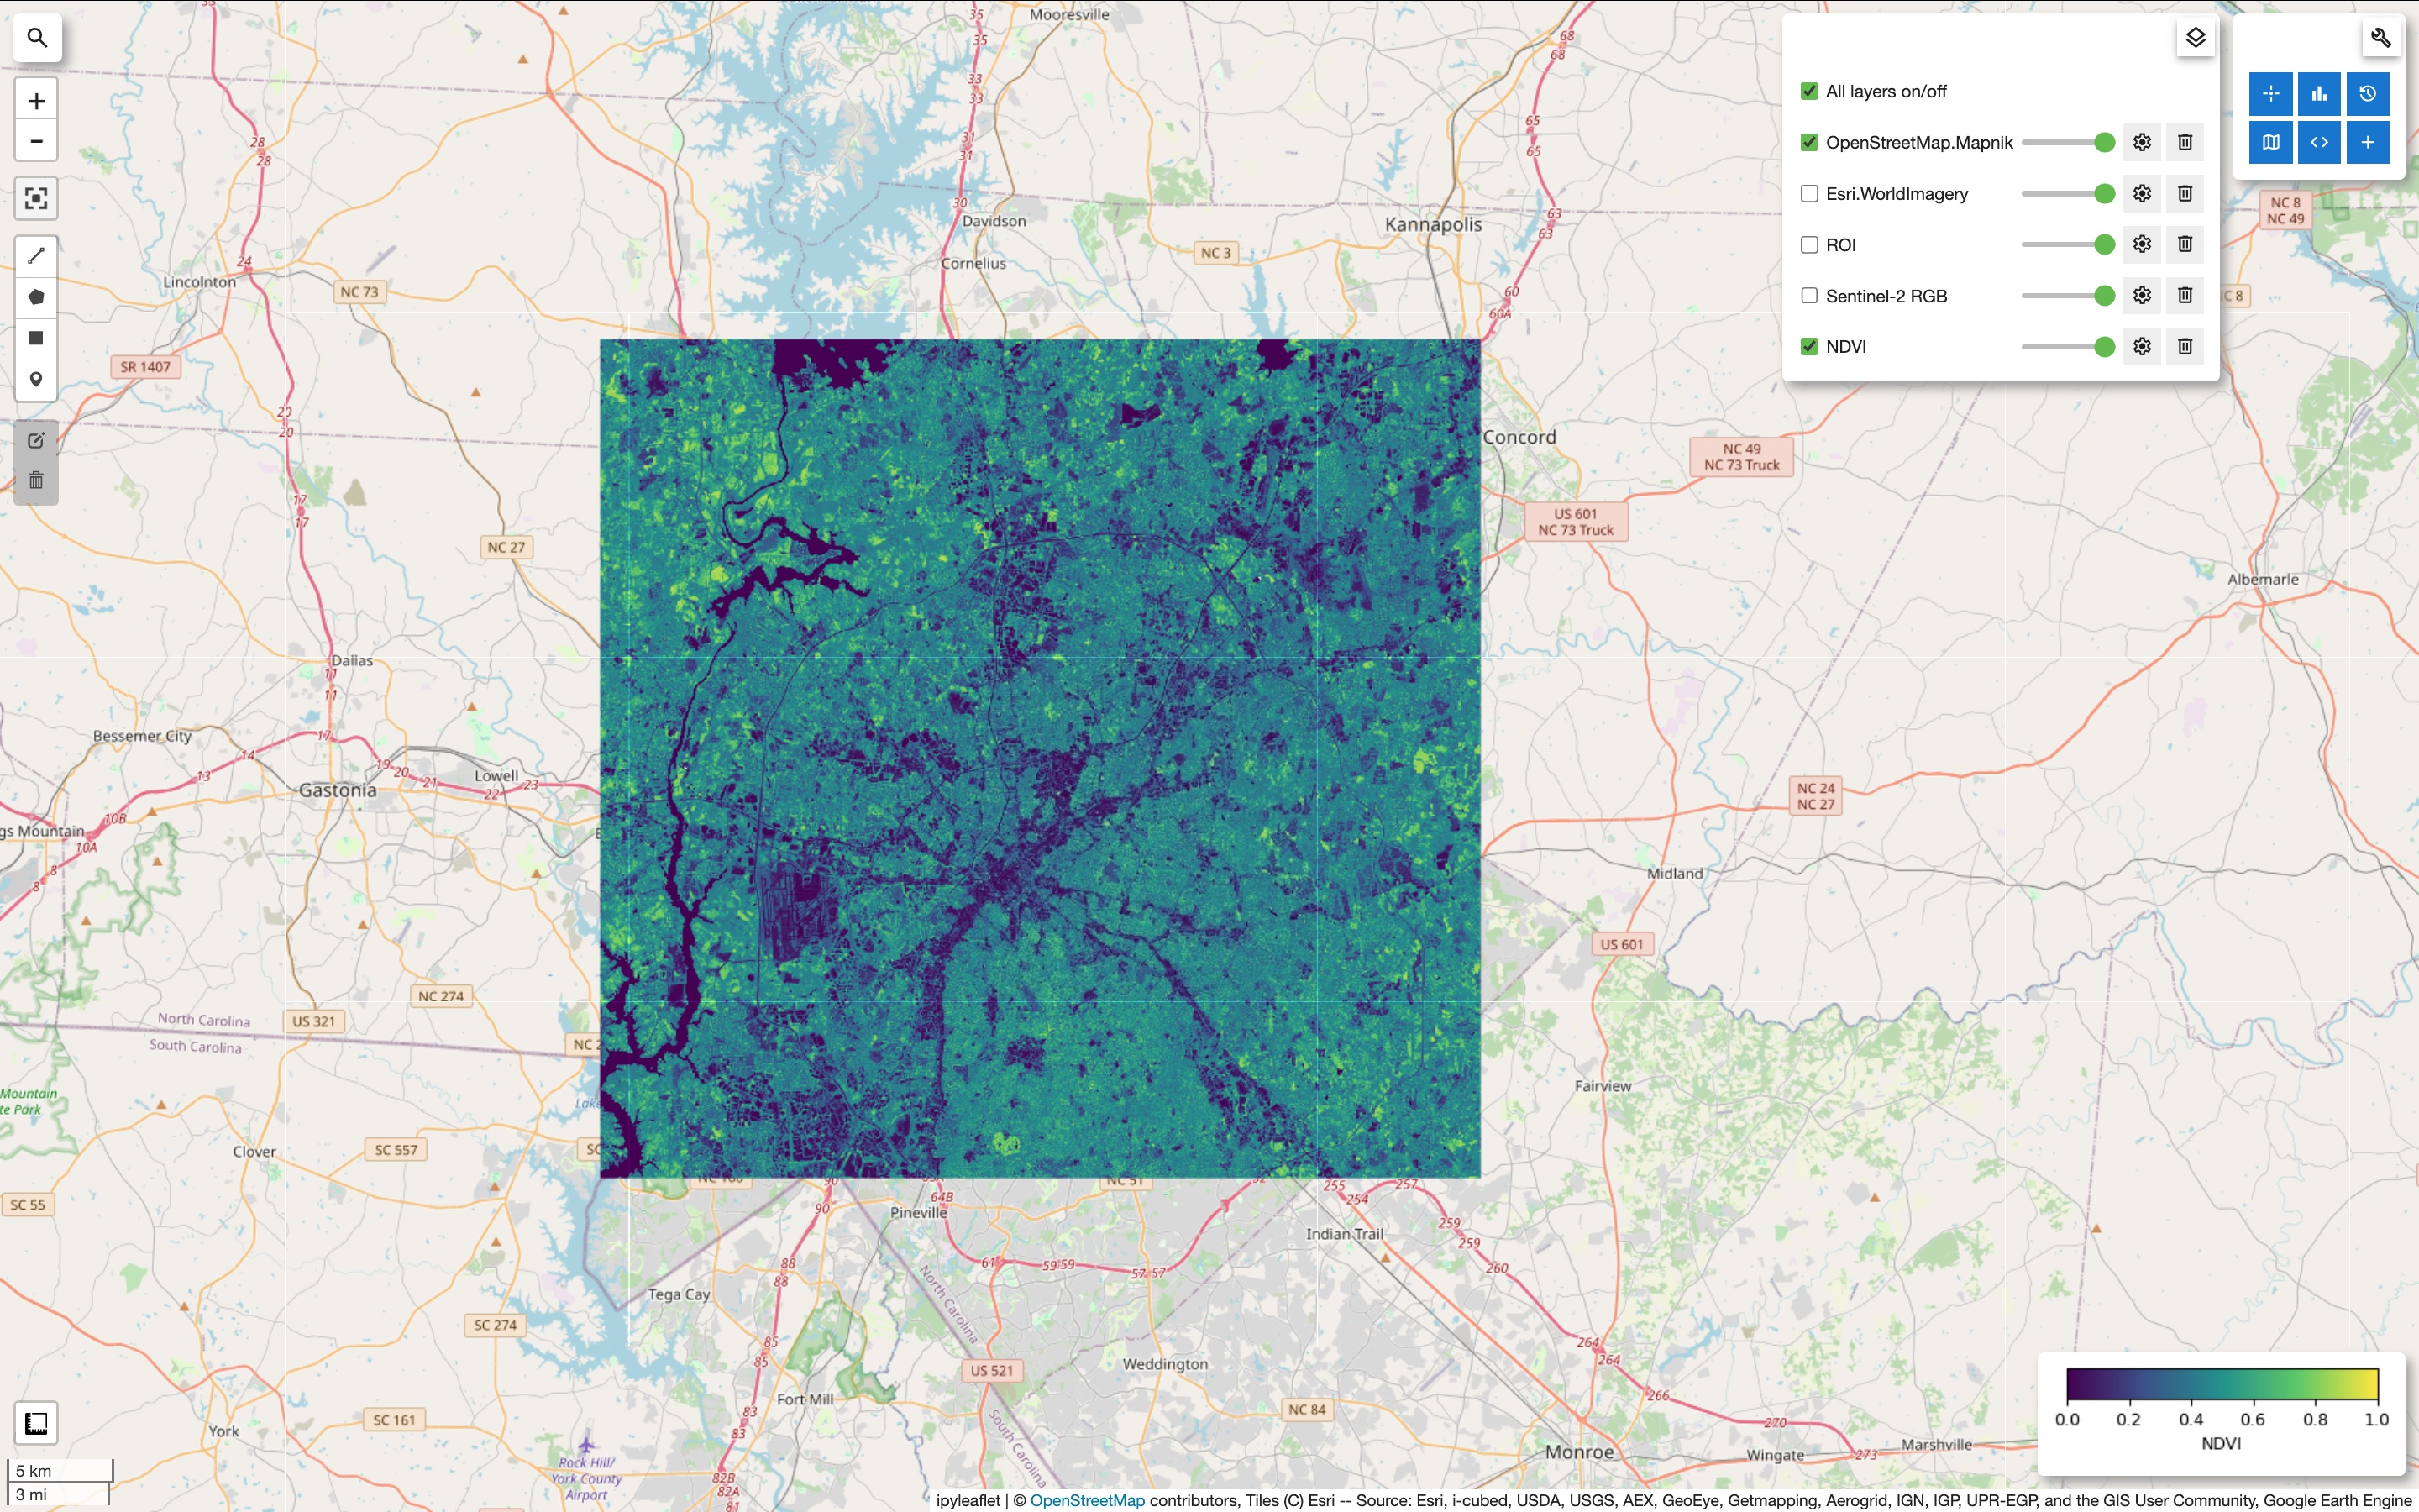Screen dimensions: 2419x1512
Task: Zoom out the map with minus button
Action: pos(36,141)
